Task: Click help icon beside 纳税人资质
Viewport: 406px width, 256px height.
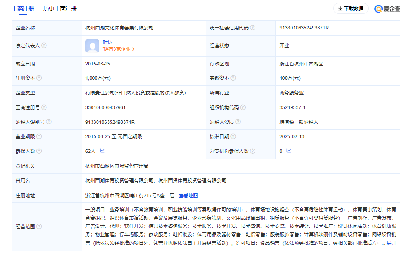Action: (x=238, y=122)
